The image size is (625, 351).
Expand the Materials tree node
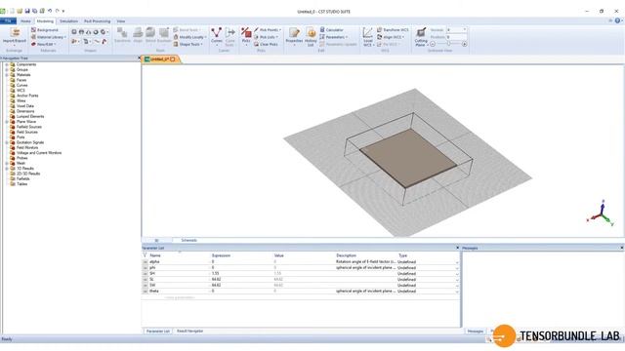click(7, 75)
